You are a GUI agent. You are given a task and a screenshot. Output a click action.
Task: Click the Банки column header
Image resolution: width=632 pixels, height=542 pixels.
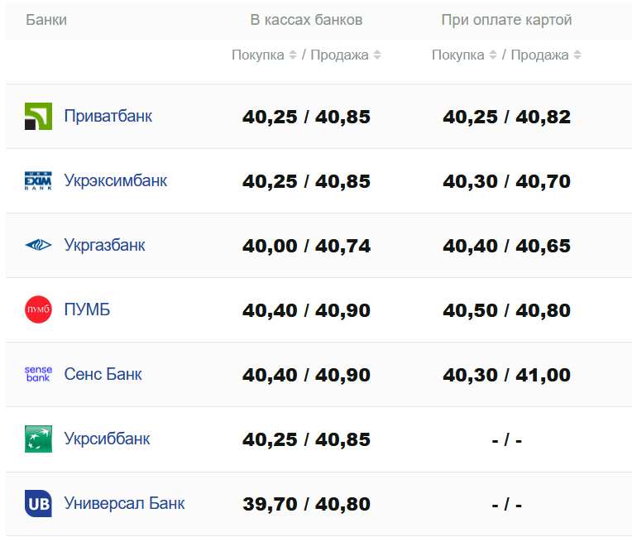coord(46,20)
